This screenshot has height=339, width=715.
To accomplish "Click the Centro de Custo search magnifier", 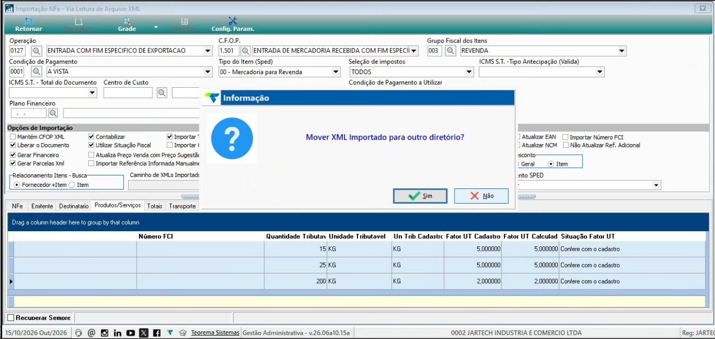I will coord(162,93).
